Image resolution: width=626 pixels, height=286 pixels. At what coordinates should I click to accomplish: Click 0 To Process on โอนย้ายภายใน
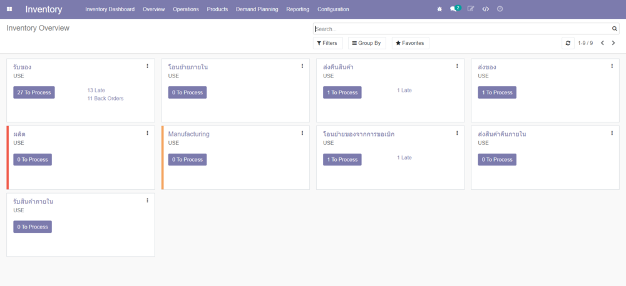click(x=187, y=92)
